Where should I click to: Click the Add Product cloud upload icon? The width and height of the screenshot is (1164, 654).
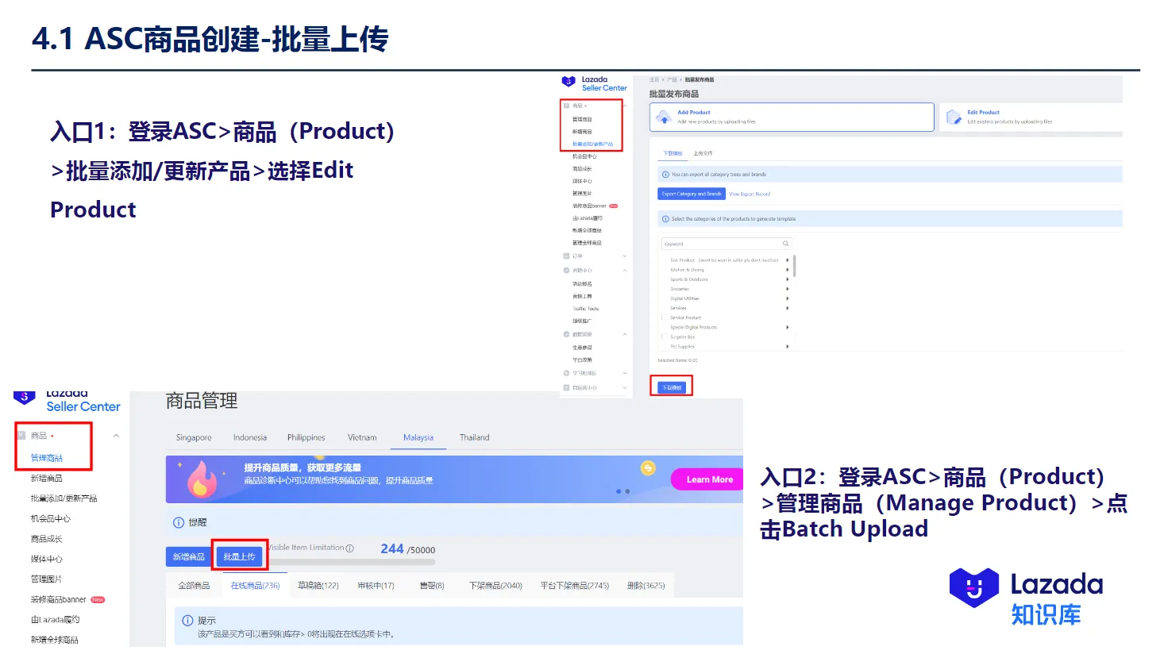[x=664, y=117]
